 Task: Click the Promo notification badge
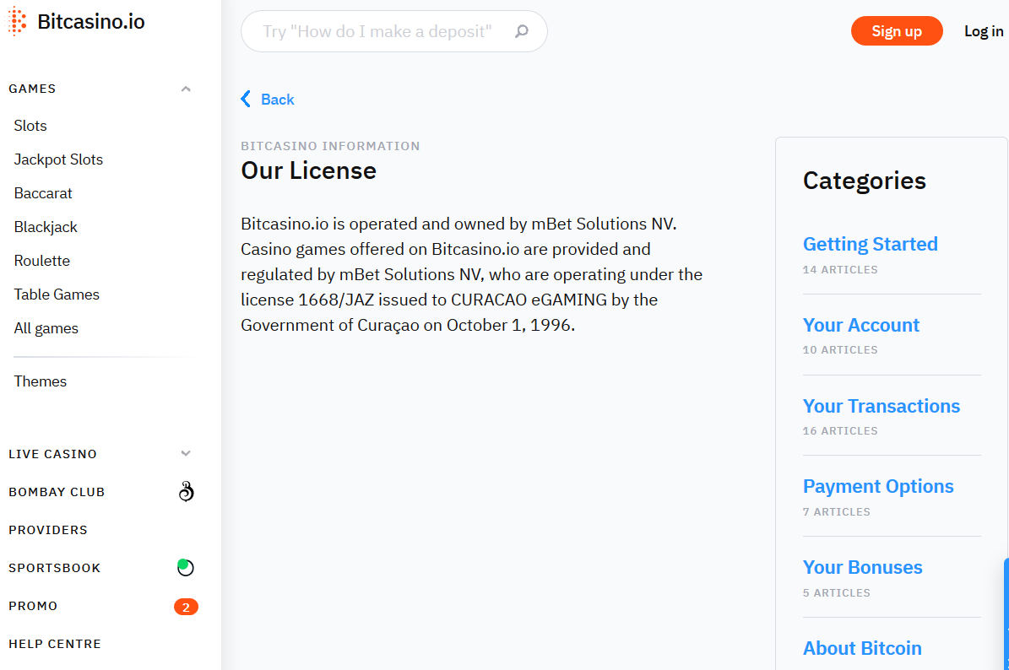186,607
